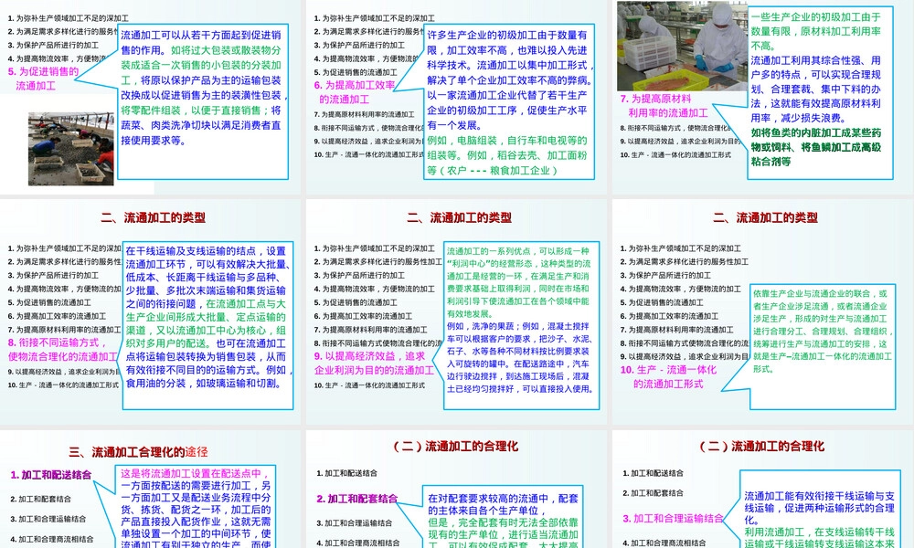Click title 二、流通加工的类型 above highlighted item 9
The image size is (914, 548).
460,217
